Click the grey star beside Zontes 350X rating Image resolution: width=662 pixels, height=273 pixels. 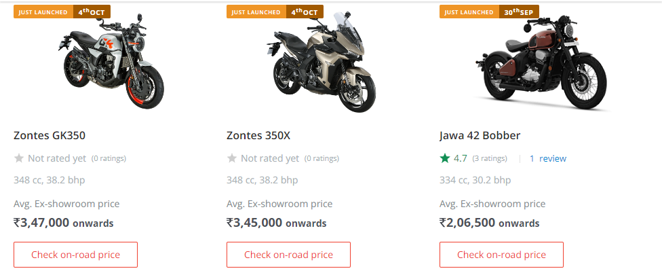pyautogui.click(x=232, y=158)
